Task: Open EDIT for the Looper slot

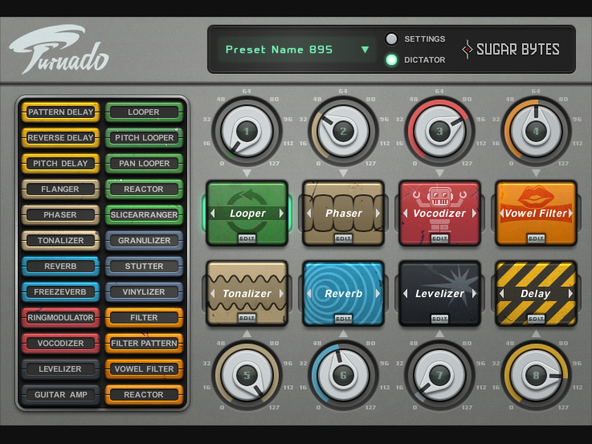Action: pos(247,238)
